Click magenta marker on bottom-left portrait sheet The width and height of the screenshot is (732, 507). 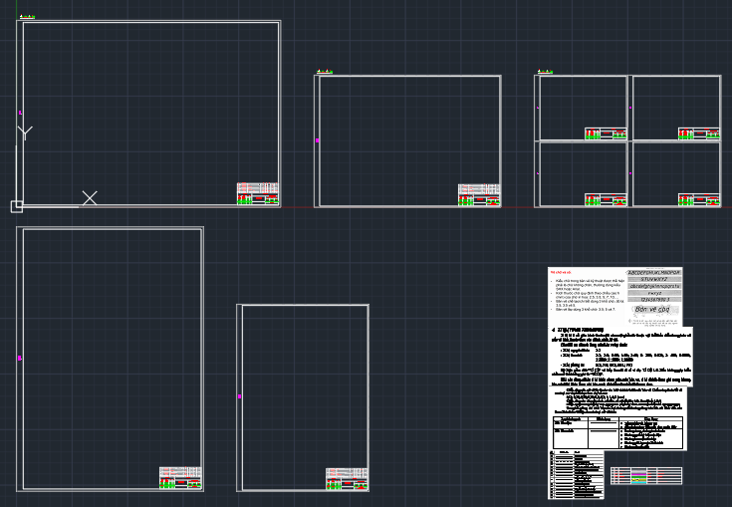tap(20, 358)
